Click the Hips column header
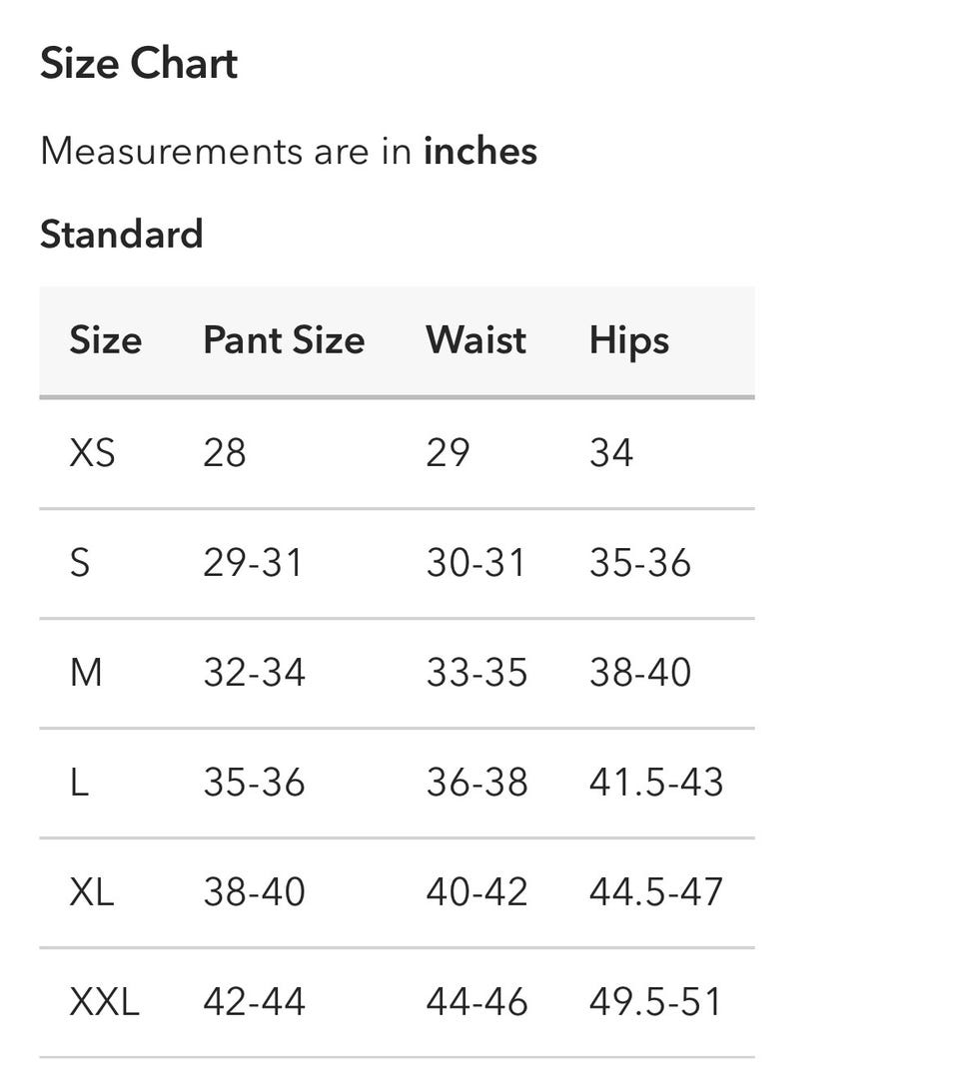This screenshot has width=959, height=1092. tap(628, 341)
